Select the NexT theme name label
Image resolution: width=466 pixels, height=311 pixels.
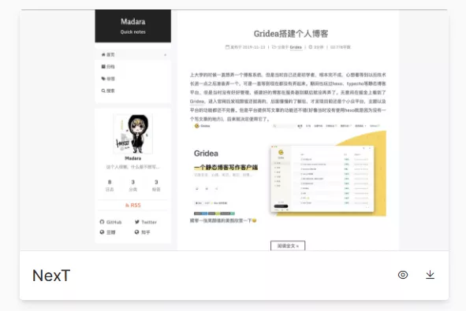coord(51,276)
